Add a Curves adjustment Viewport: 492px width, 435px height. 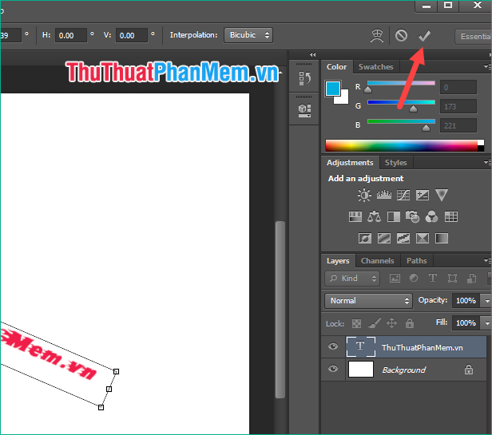click(x=403, y=195)
